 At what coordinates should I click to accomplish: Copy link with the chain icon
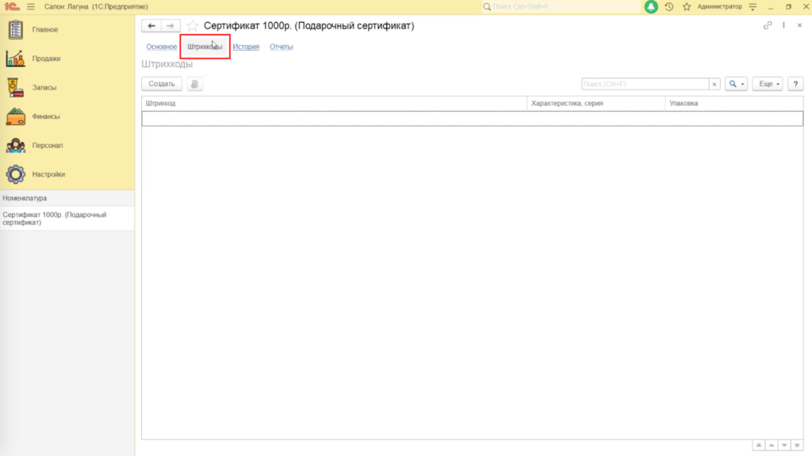(x=768, y=25)
